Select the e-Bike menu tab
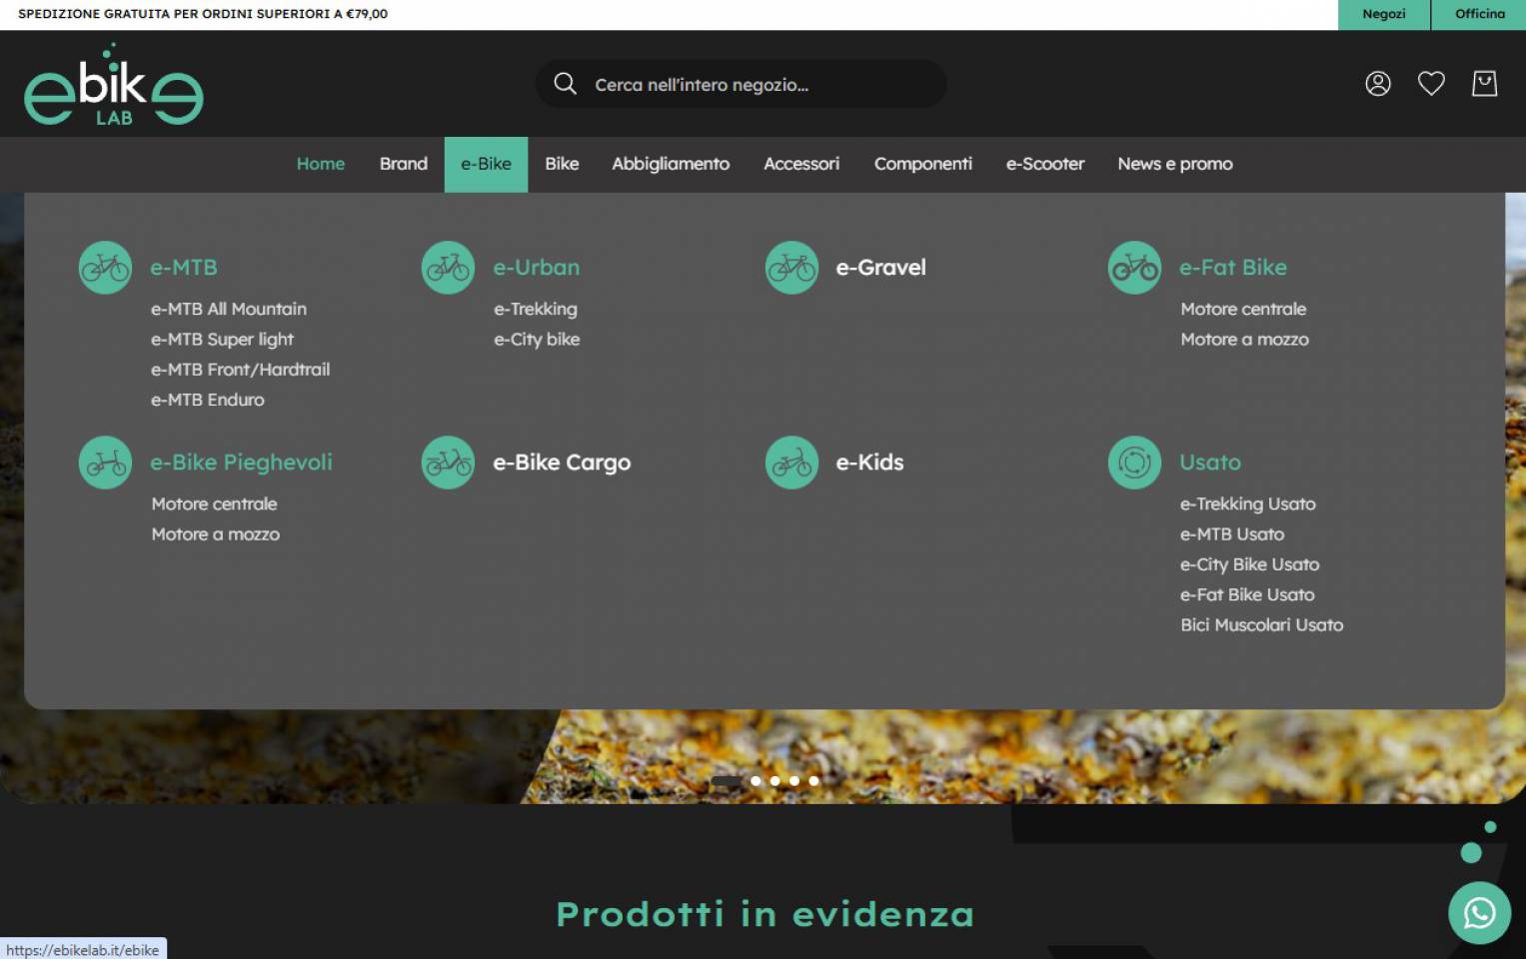The height and width of the screenshot is (959, 1526). point(486,164)
